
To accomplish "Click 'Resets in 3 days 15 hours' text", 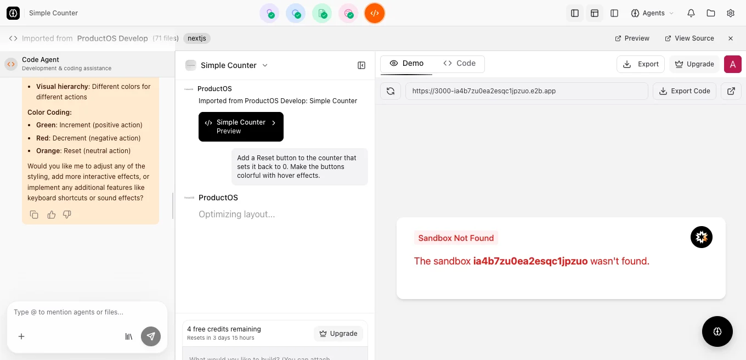I will [221, 338].
